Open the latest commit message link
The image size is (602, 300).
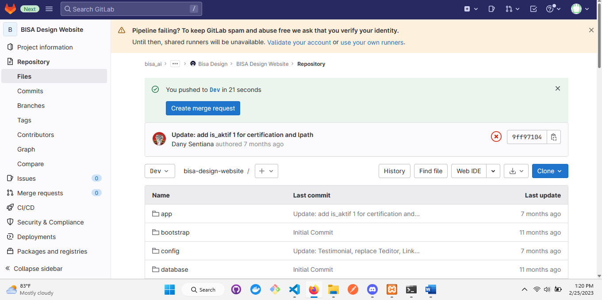[x=242, y=135]
